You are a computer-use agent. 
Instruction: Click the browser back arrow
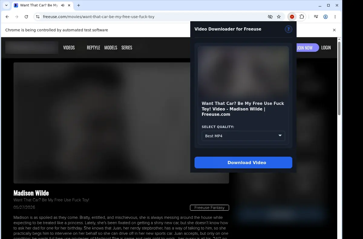[7, 17]
